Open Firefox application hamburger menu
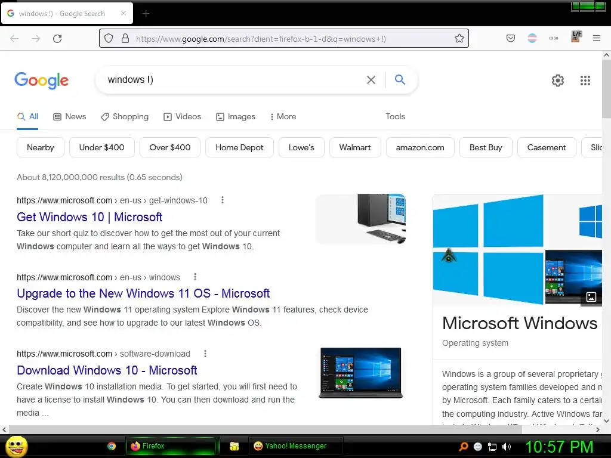Image resolution: width=611 pixels, height=458 pixels. coord(597,38)
